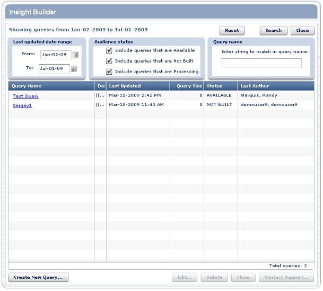Image resolution: width=323 pixels, height=291 pixels.
Task: Open the From date calendar picker
Action: pos(75,55)
